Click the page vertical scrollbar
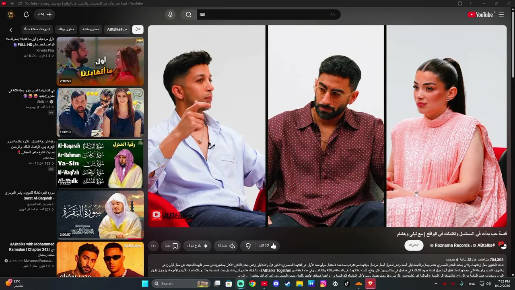This screenshot has width=515, height=290. click(x=513, y=44)
